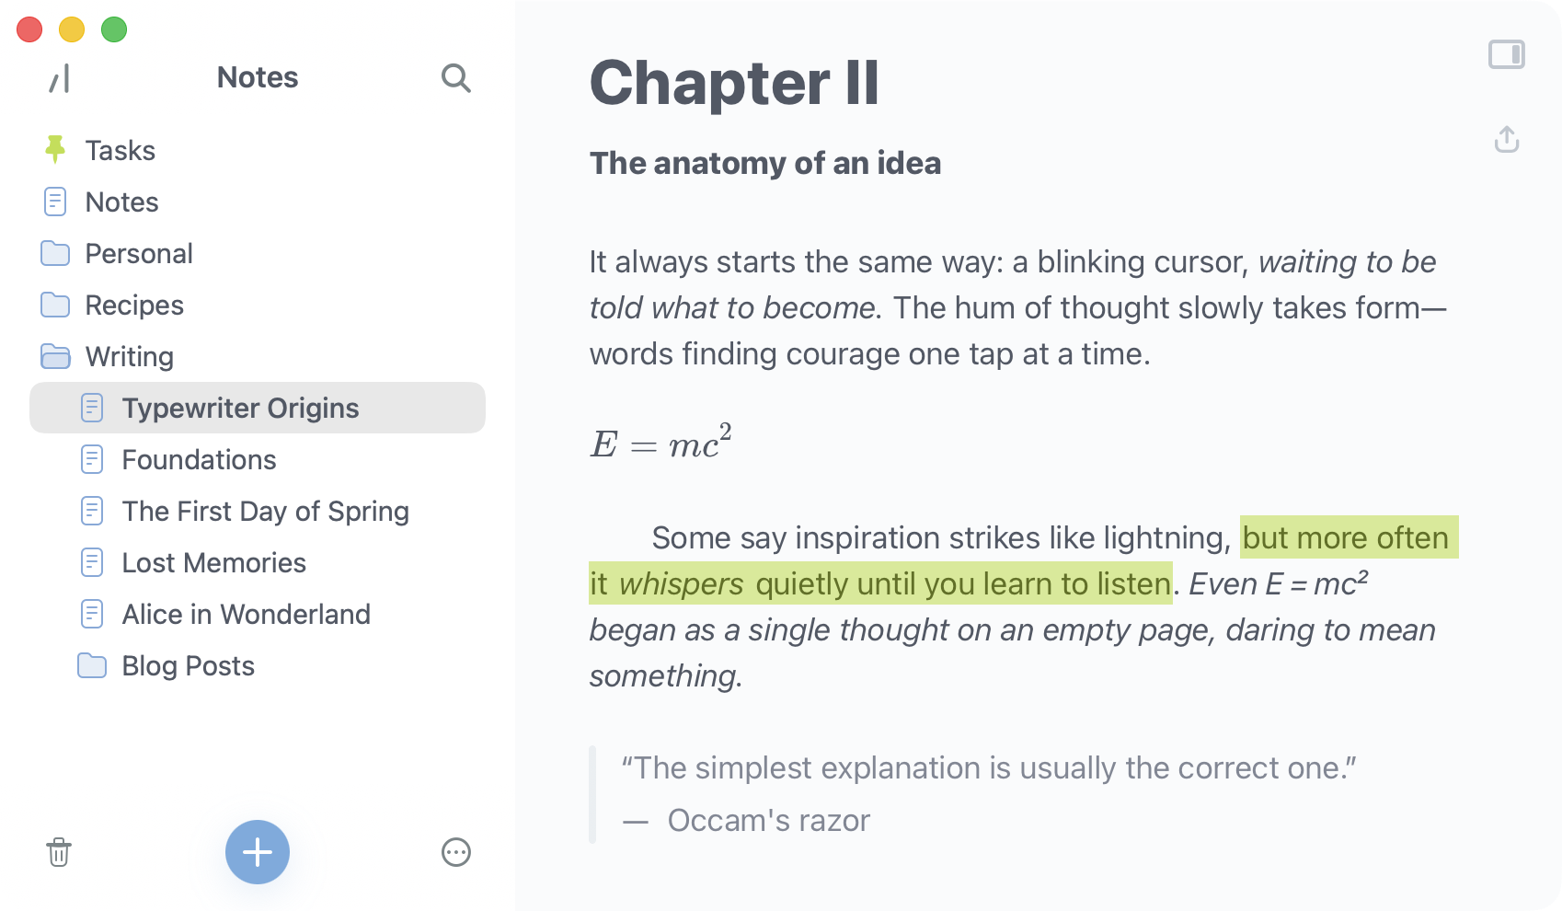
Task: Open the more options ellipsis icon
Action: pos(456,852)
